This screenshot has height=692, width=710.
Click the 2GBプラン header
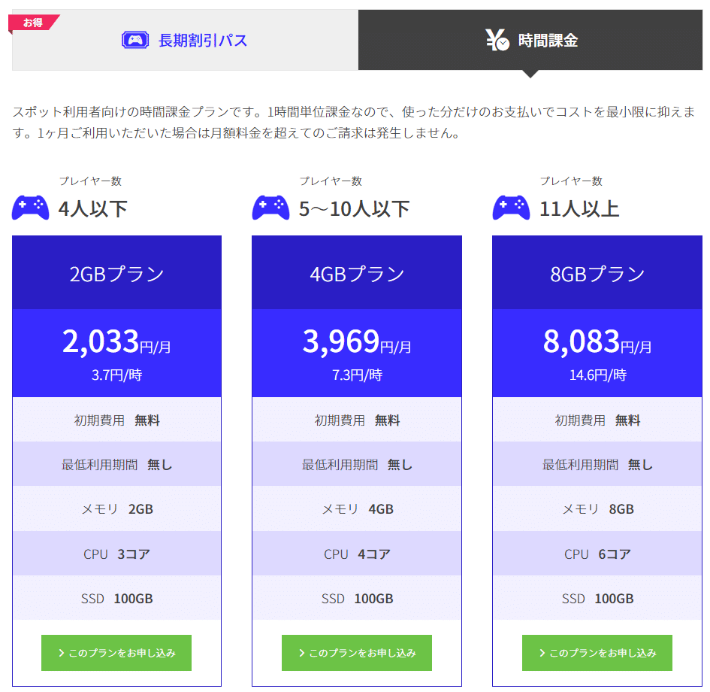(x=116, y=273)
